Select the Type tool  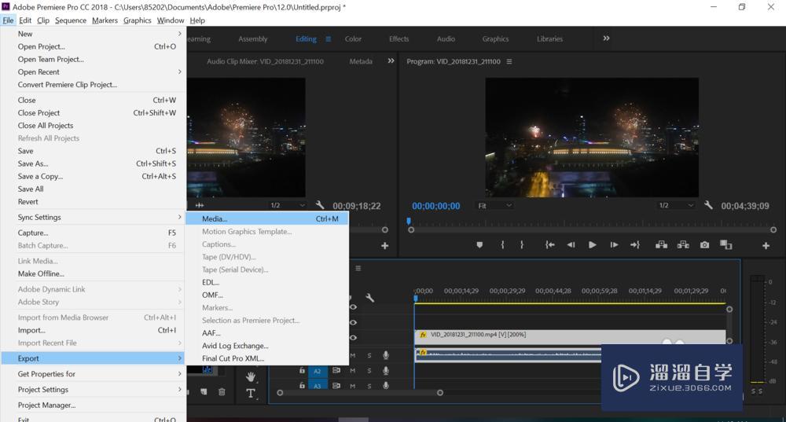click(251, 394)
